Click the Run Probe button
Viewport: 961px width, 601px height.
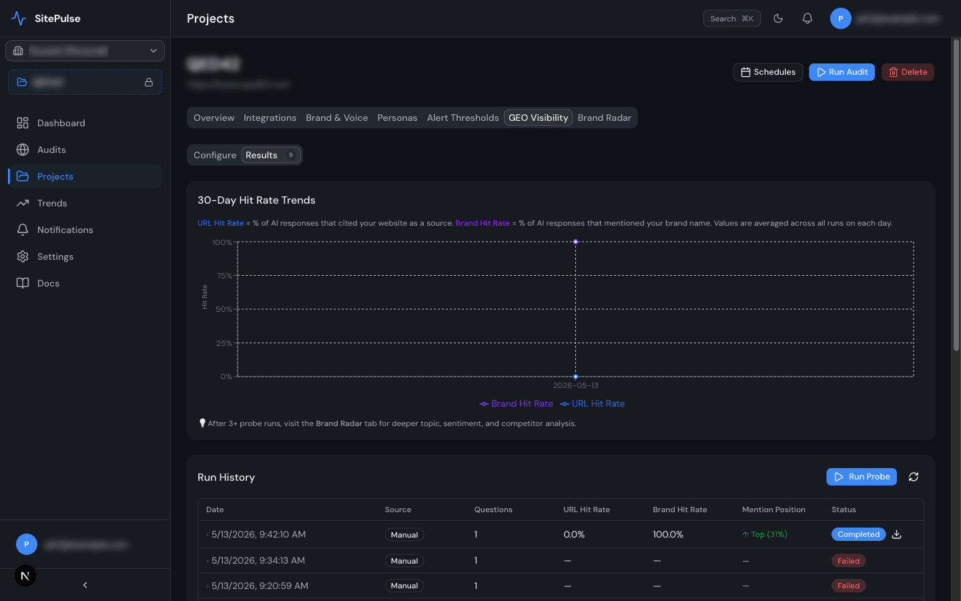point(862,477)
